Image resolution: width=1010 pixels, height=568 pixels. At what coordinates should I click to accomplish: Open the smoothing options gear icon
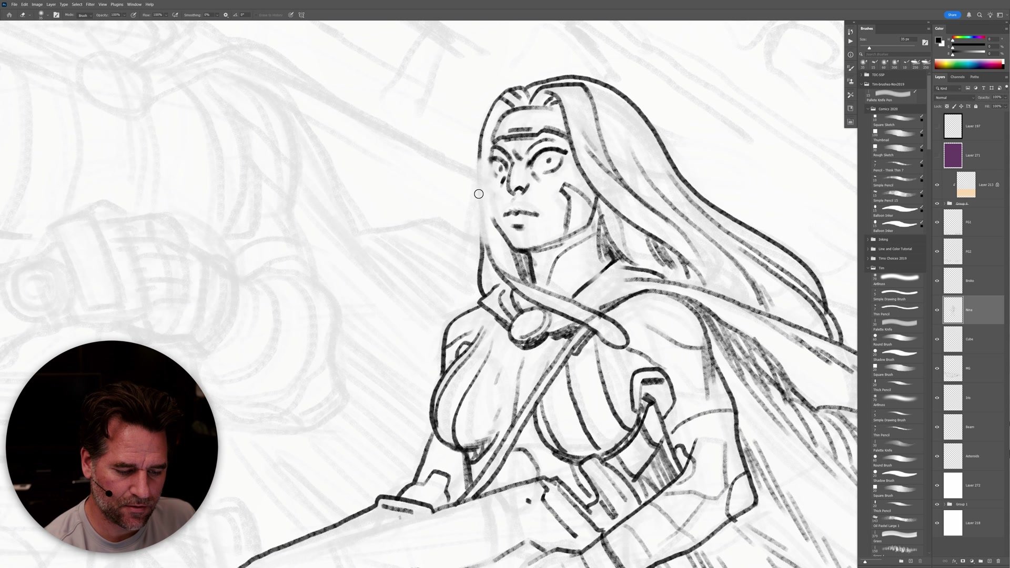226,15
